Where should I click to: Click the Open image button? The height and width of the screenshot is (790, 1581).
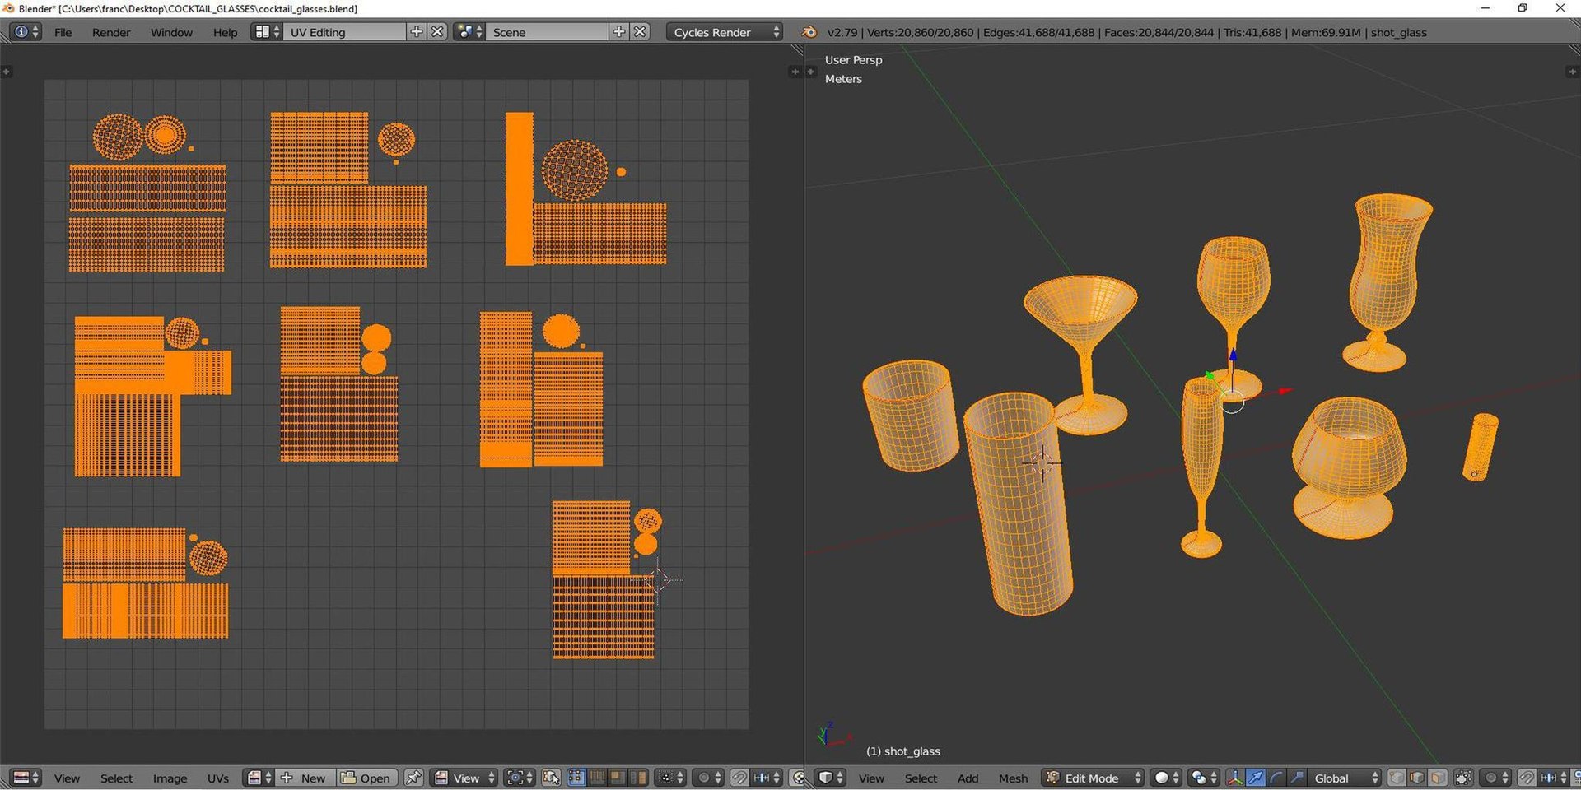[367, 778]
